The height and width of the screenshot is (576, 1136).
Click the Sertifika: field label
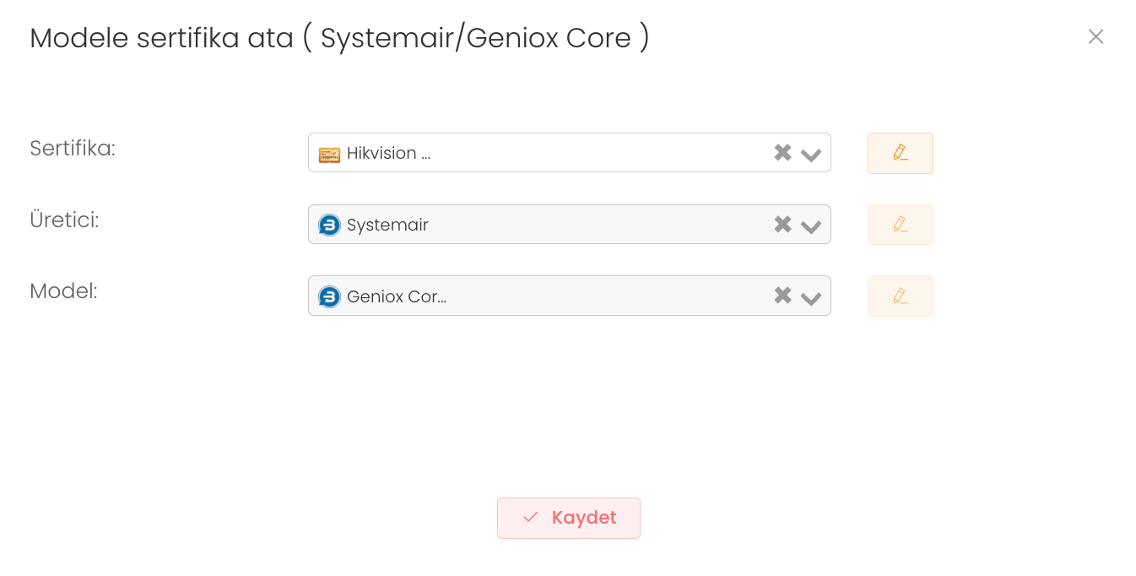pos(73,149)
